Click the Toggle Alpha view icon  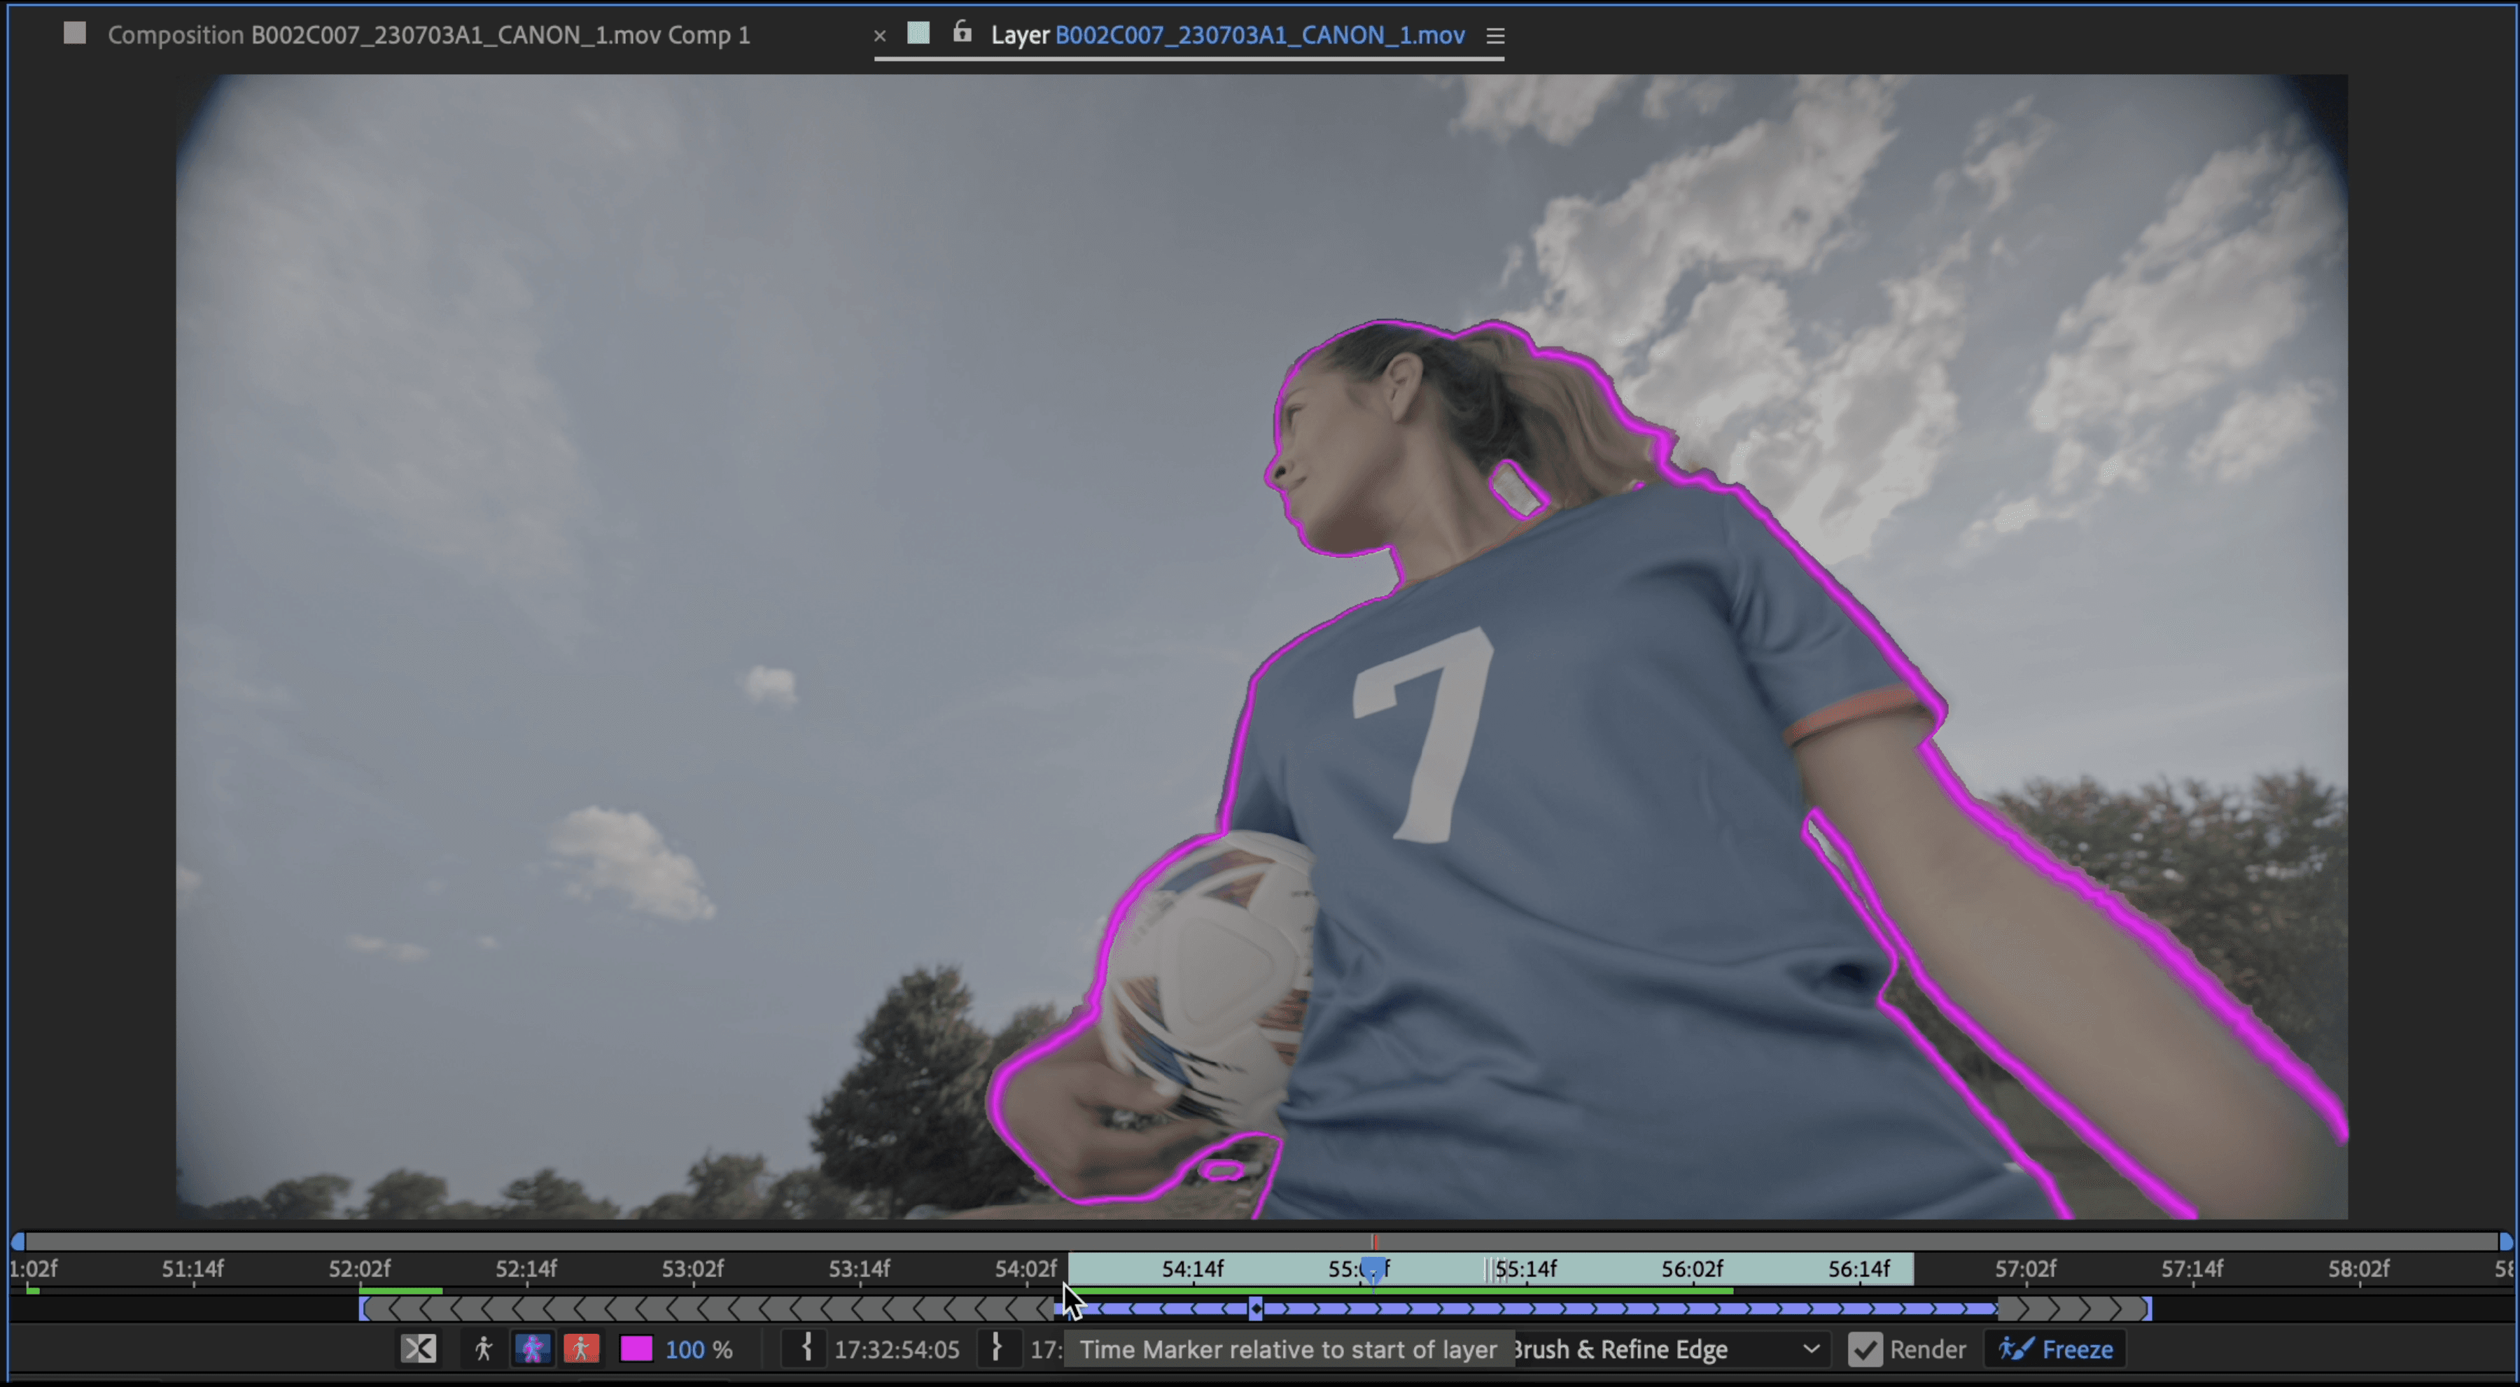(x=483, y=1350)
